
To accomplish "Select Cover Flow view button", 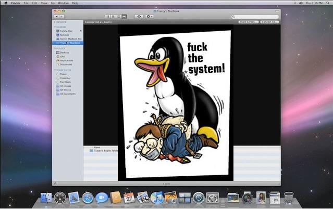I will pos(124,16).
